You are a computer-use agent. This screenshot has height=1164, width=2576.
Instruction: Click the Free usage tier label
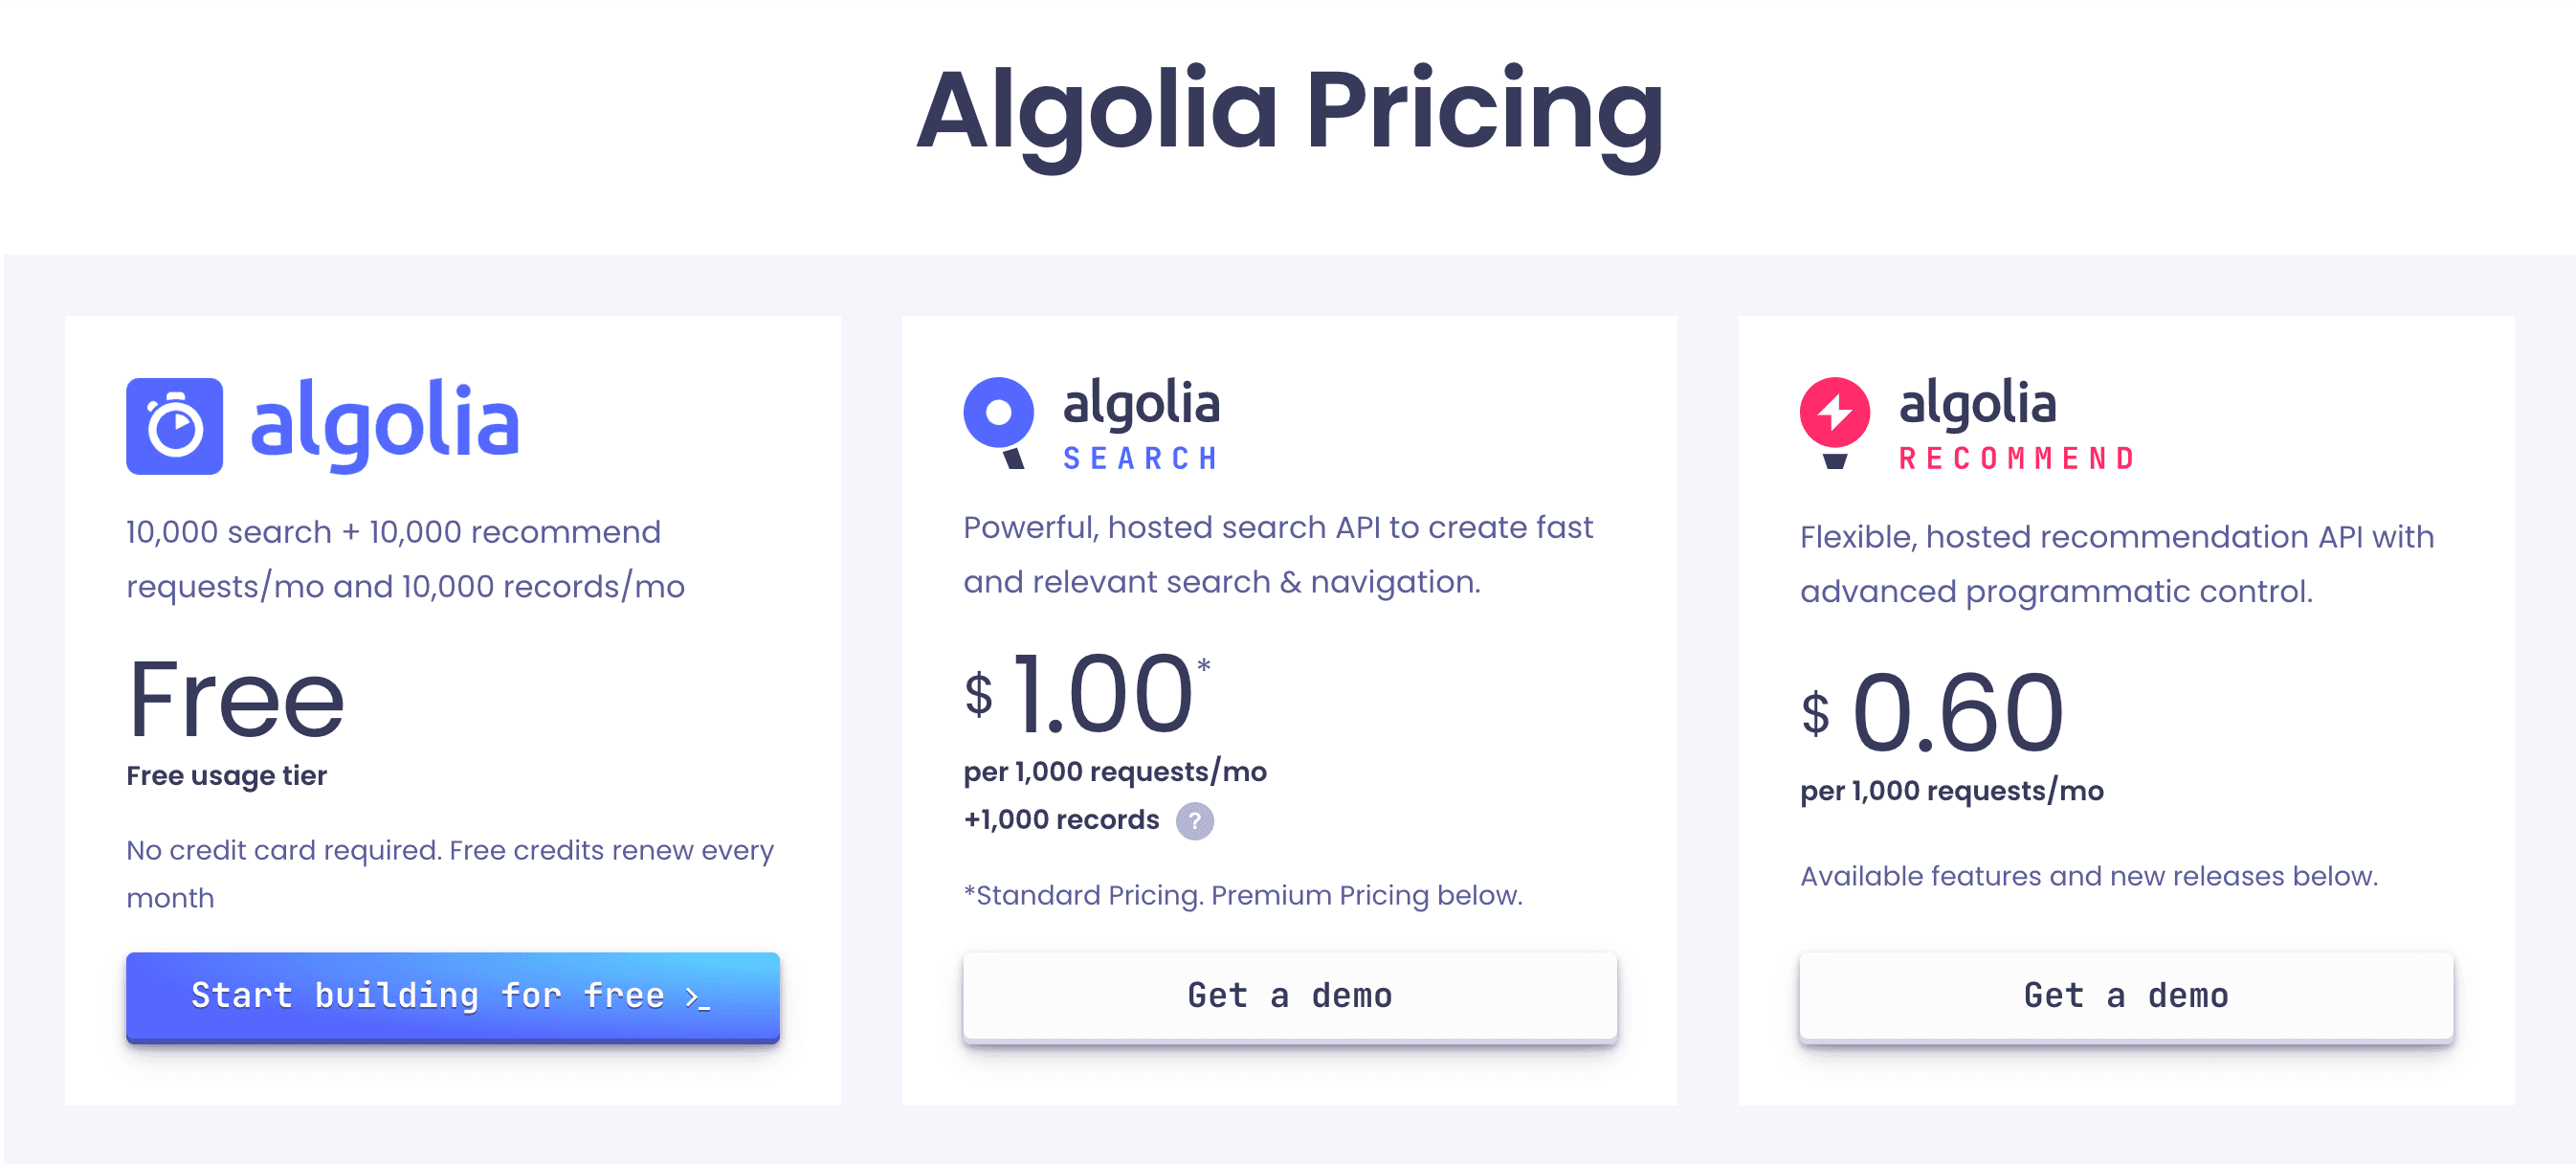[226, 775]
